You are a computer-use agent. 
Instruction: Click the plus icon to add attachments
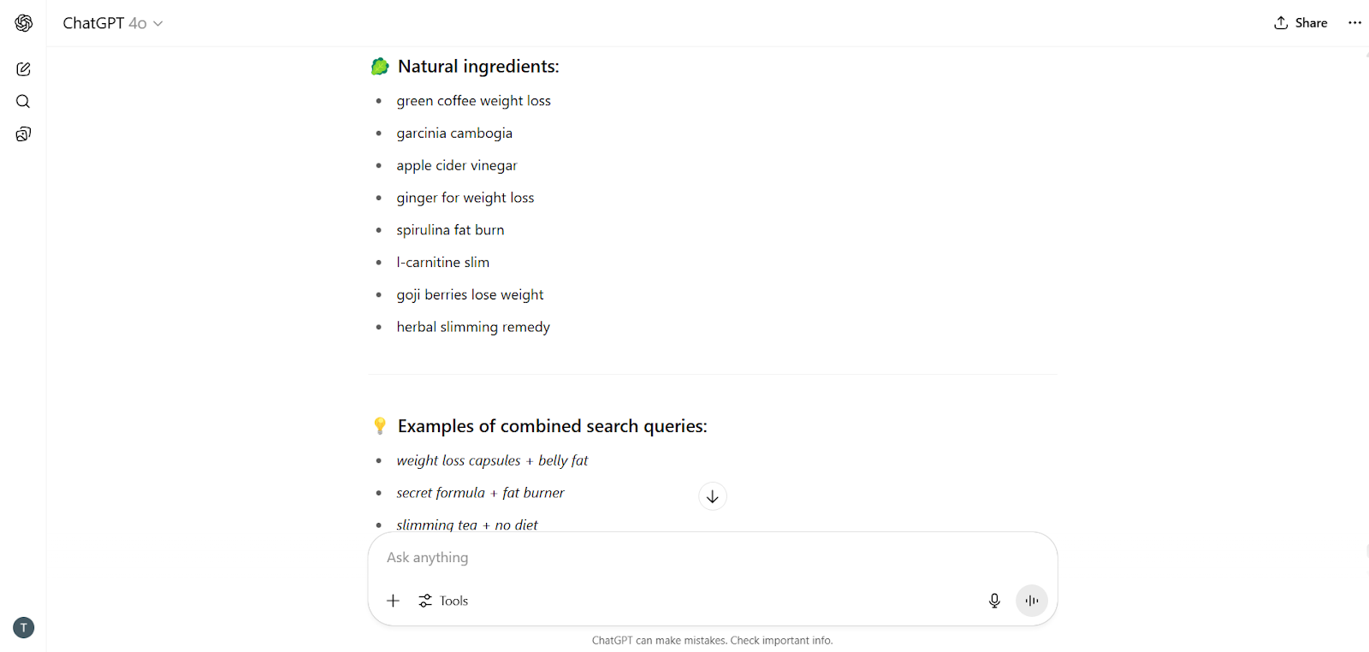click(x=394, y=601)
